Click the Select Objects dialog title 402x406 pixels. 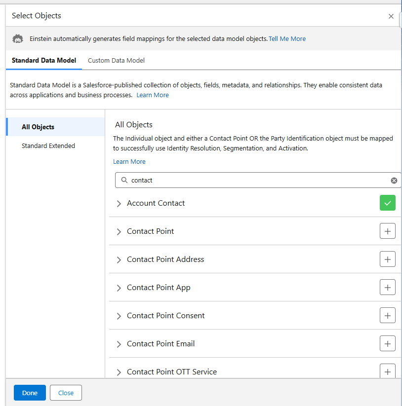pyautogui.click(x=37, y=16)
